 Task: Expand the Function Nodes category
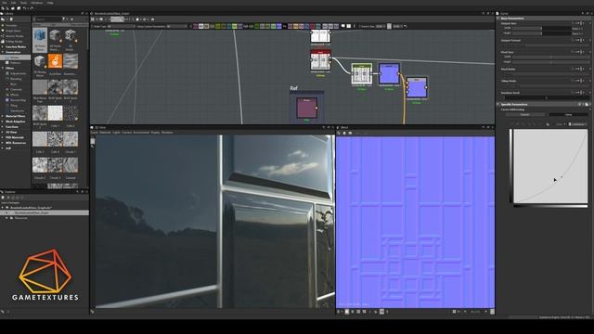click(3, 47)
